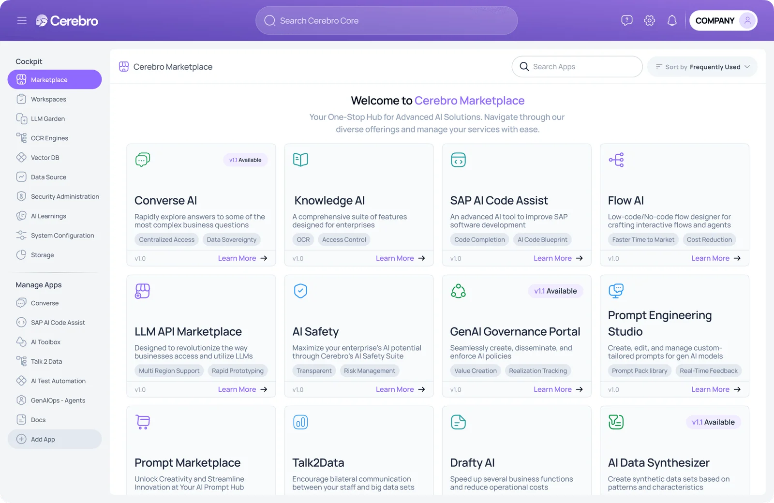Open GenAIOps - Agents in the sidebar
This screenshot has height=503, width=774.
[x=58, y=400]
